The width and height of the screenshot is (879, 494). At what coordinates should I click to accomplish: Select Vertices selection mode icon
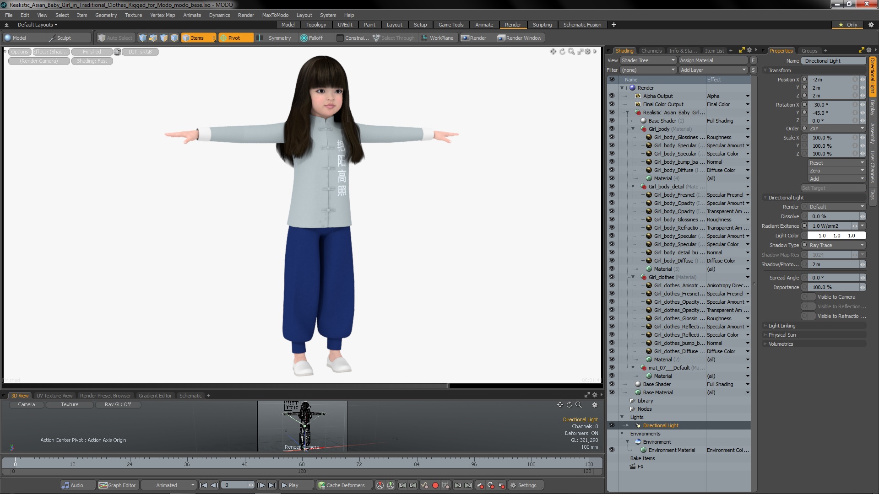point(142,38)
